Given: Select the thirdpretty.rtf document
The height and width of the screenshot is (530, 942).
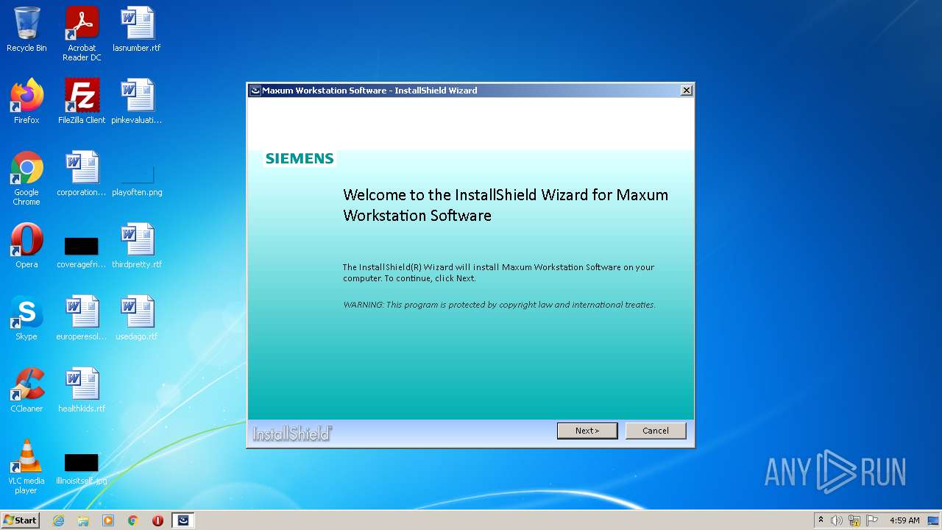Looking at the screenshot, I should tap(137, 247).
